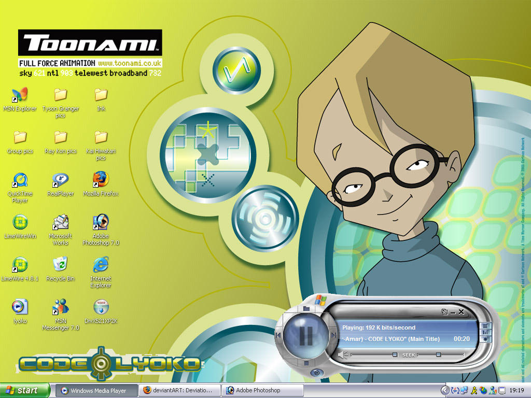The height and width of the screenshot is (398, 531).
Task: Mute audio using the speaker icon on the player
Action: (342, 354)
